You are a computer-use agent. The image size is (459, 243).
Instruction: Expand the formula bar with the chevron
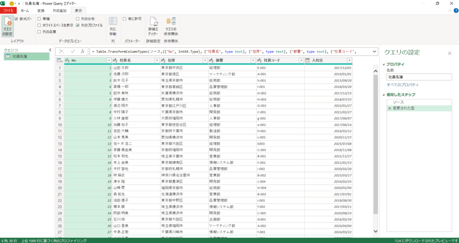tap(375, 52)
